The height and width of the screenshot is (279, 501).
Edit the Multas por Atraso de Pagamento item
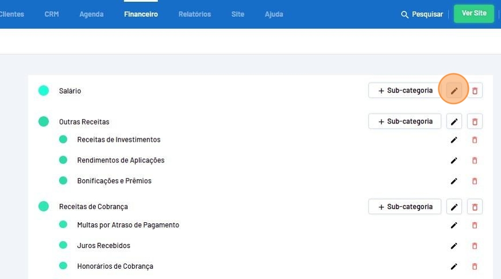coord(454,225)
